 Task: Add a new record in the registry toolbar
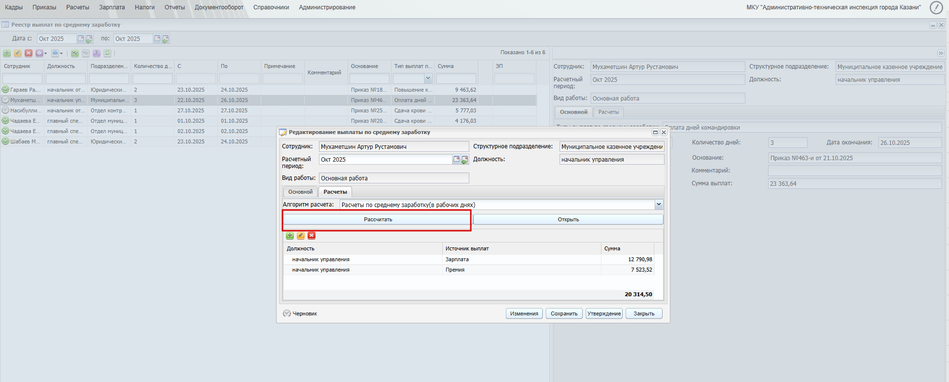pos(7,53)
